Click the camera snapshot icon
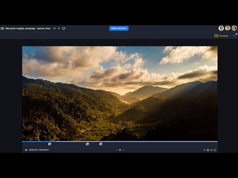Screen dimensions: 238x178 coord(208,150)
